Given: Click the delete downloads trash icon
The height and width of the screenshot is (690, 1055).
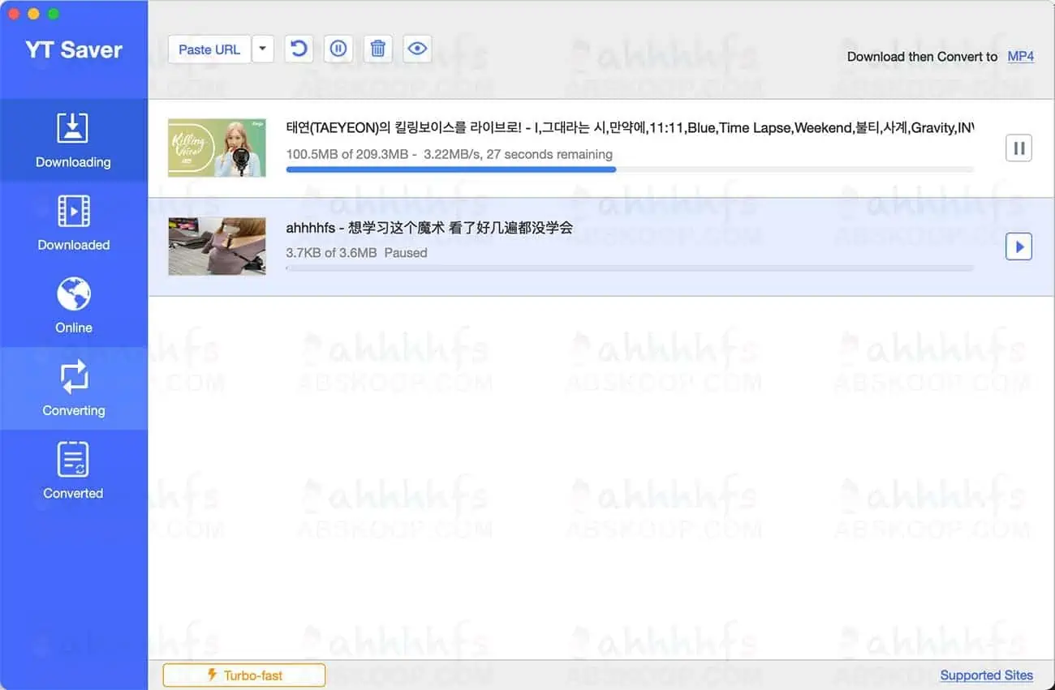Looking at the screenshot, I should 377,49.
